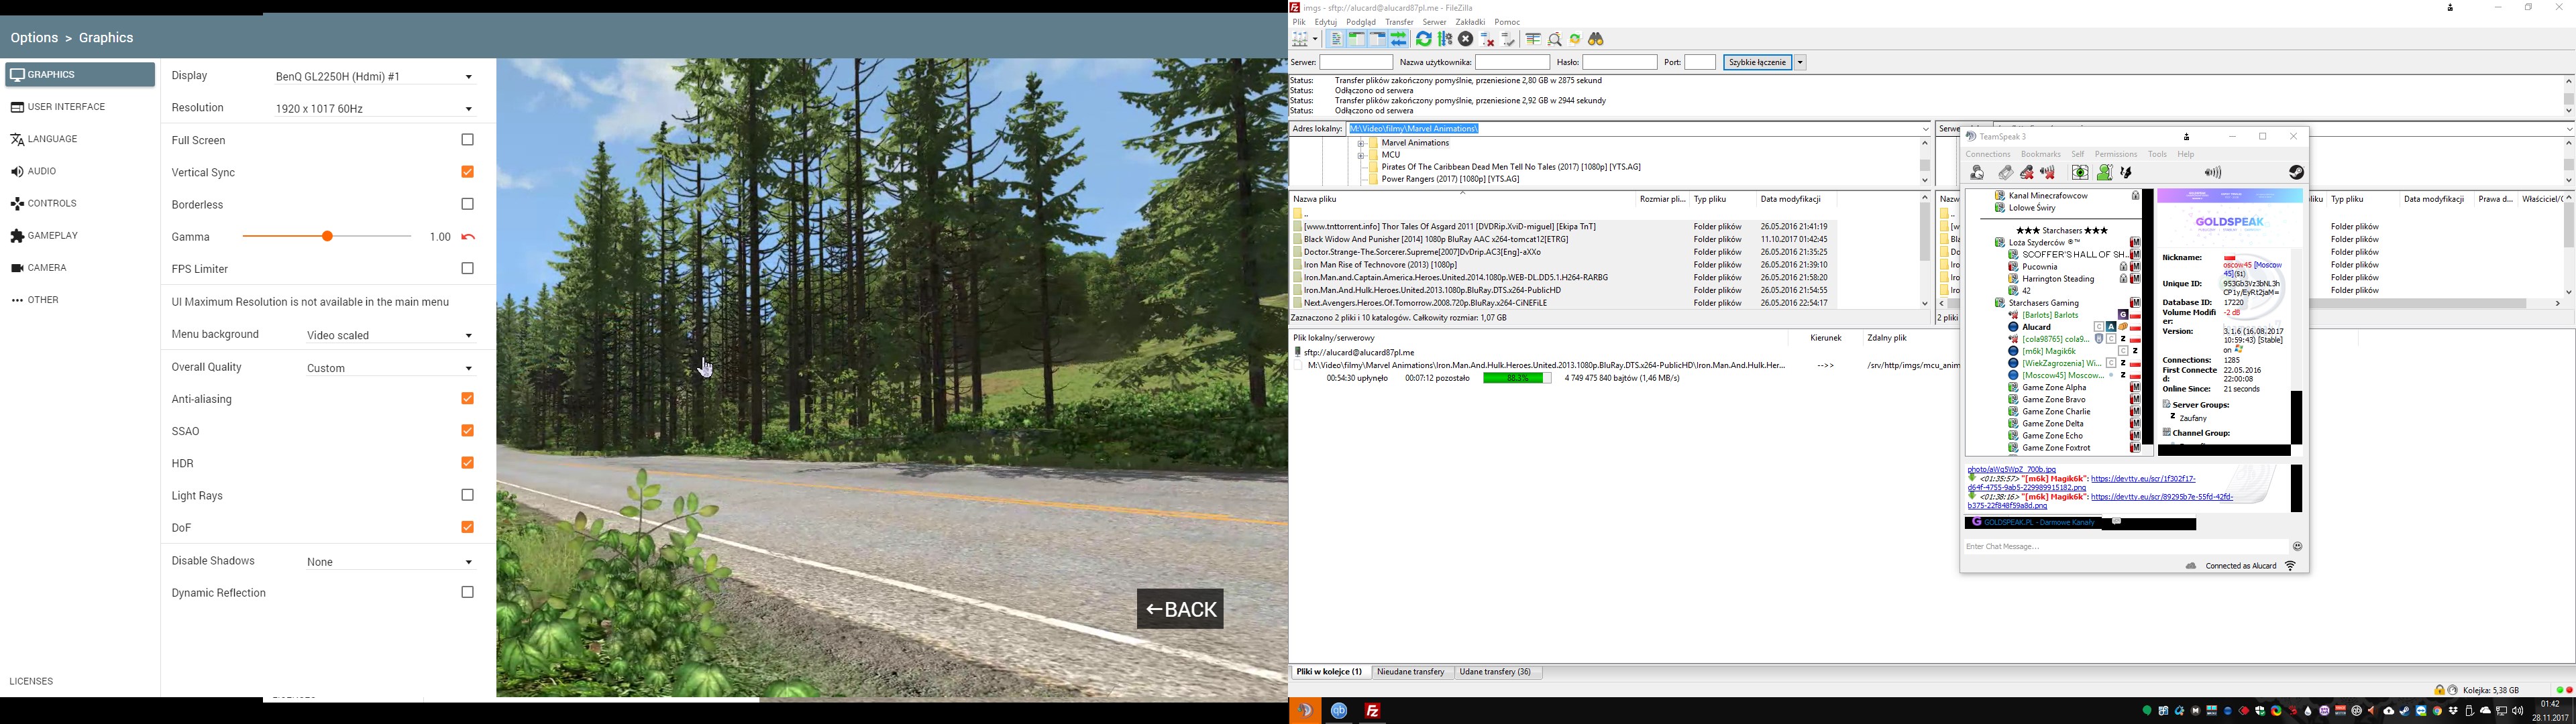Switch to the Nieudane transfery tab
The width and height of the screenshot is (2576, 724).
pos(1410,672)
